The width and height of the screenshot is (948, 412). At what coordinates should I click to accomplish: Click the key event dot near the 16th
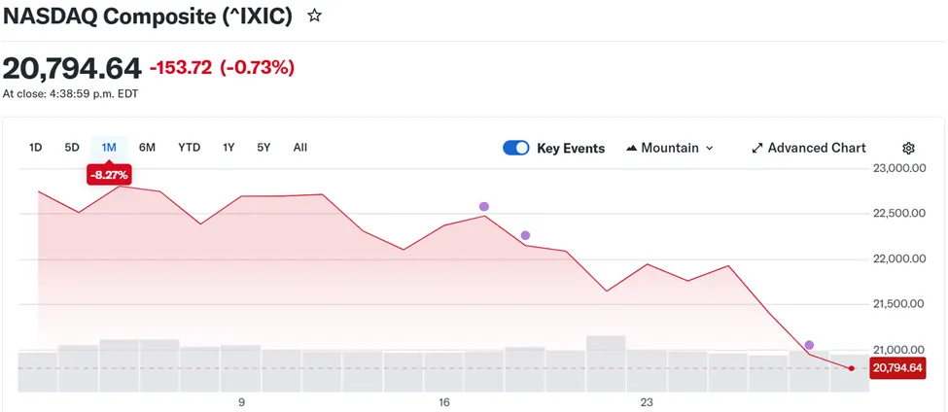[484, 206]
